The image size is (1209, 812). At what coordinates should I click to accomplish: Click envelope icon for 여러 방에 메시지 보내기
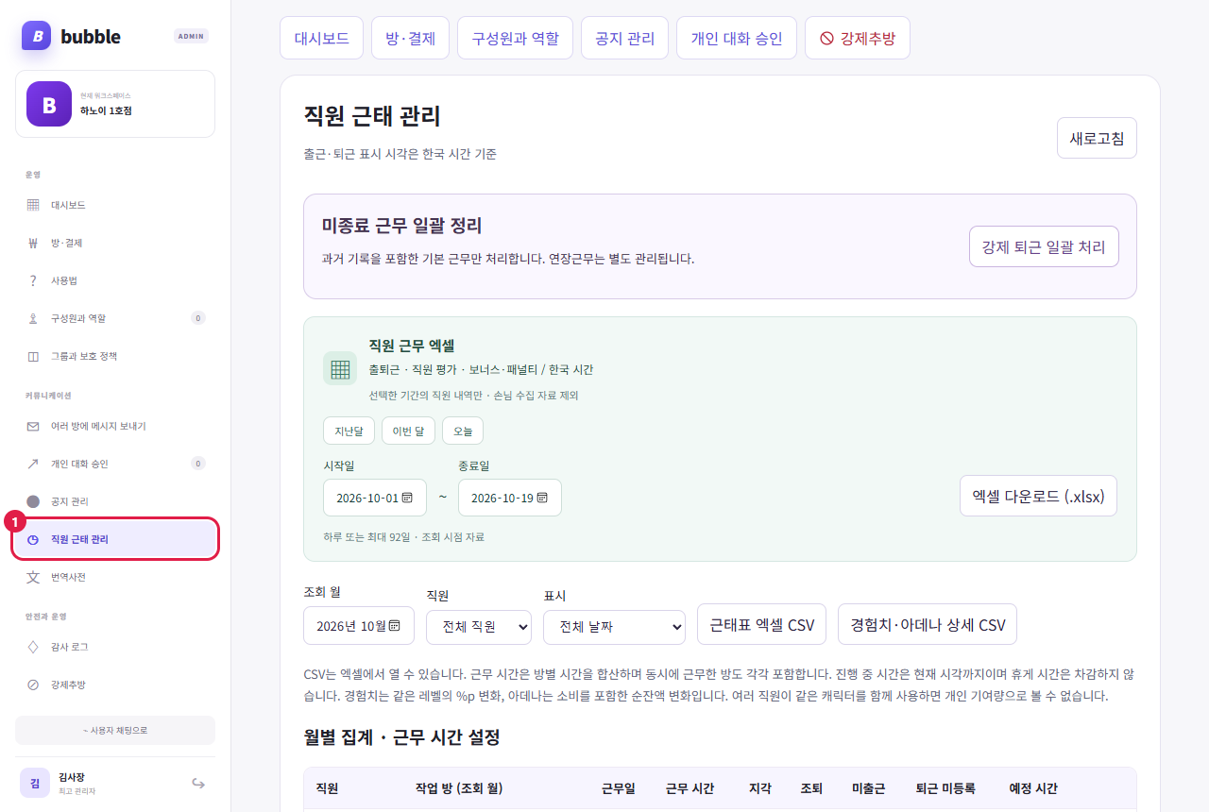33,426
